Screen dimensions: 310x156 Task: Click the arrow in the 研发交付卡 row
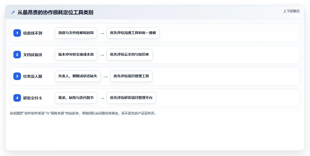click(102, 98)
